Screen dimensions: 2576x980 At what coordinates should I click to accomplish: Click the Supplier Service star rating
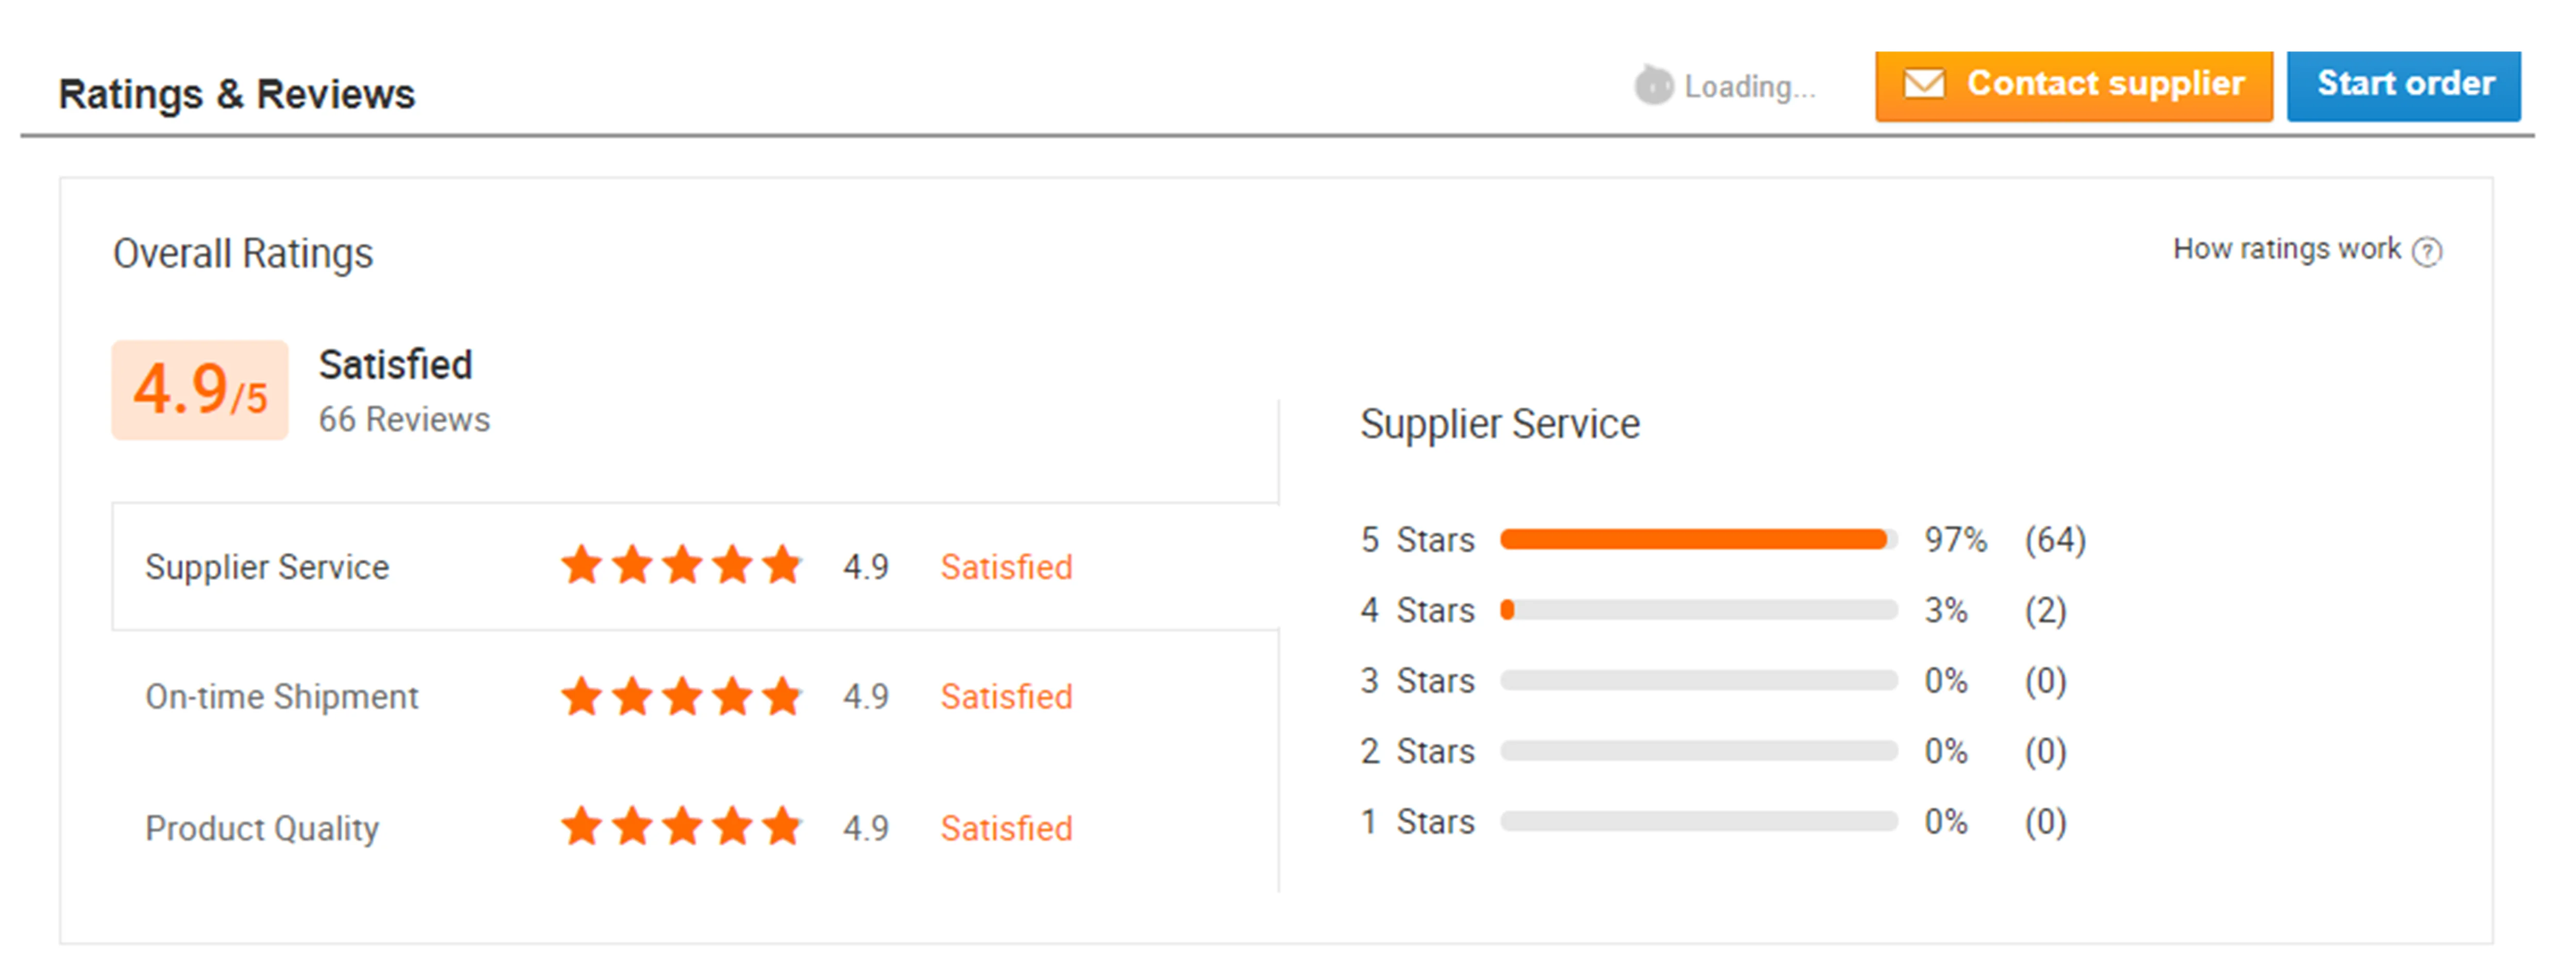click(681, 566)
